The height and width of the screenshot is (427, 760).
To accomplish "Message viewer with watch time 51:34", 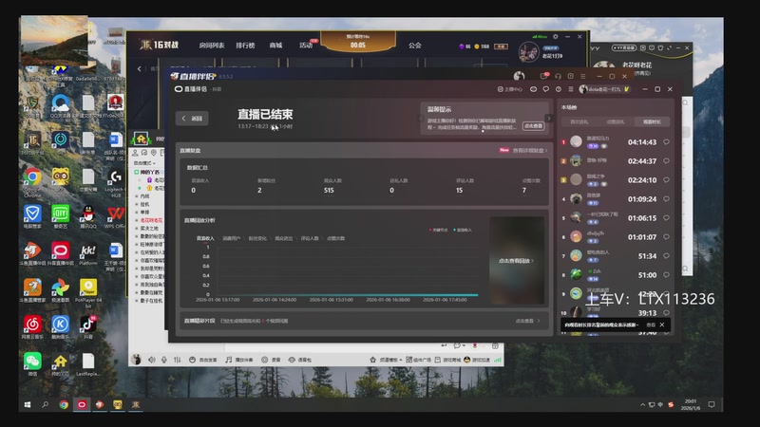I will pyautogui.click(x=667, y=255).
